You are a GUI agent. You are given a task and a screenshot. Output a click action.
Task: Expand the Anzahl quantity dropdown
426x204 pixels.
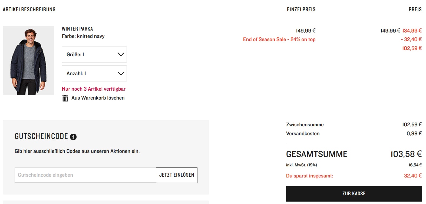pyautogui.click(x=94, y=74)
